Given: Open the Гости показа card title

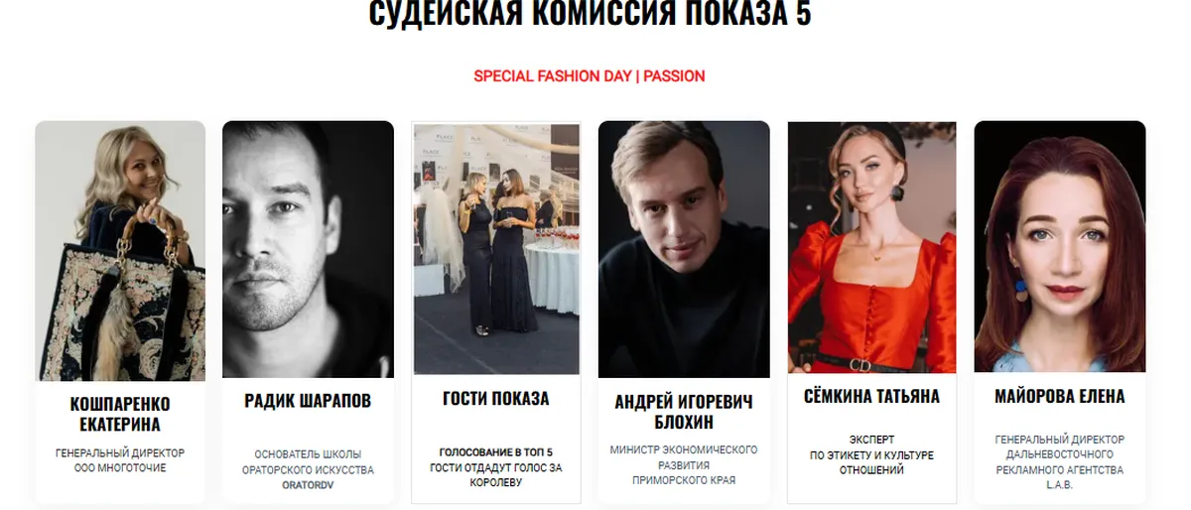Looking at the screenshot, I should [495, 399].
